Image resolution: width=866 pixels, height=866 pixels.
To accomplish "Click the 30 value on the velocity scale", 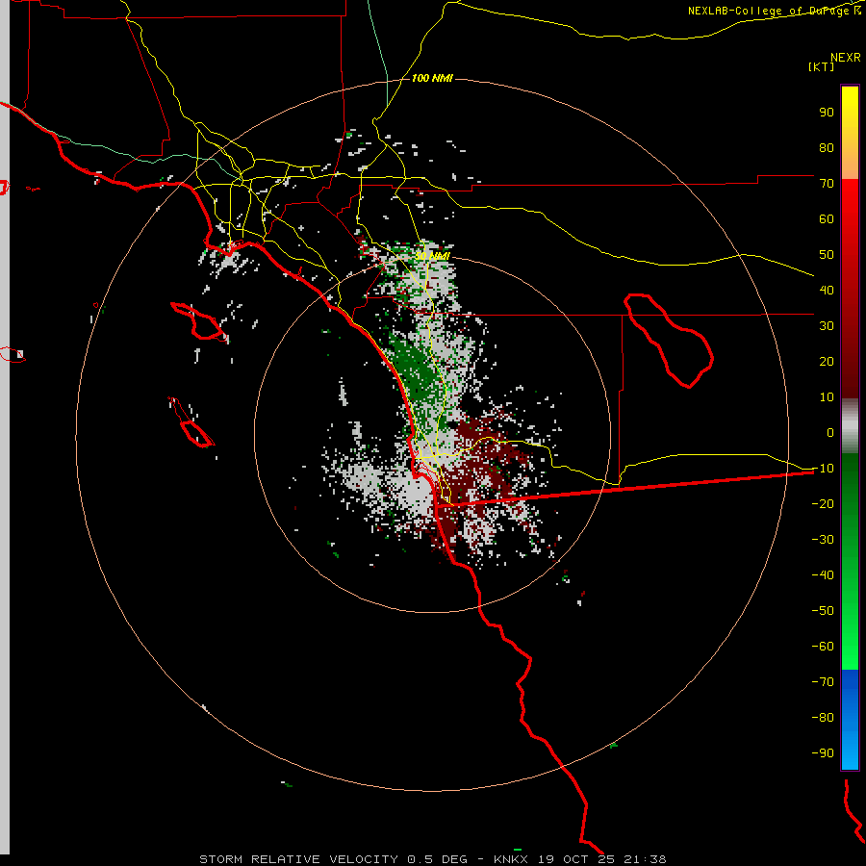I will click(827, 326).
